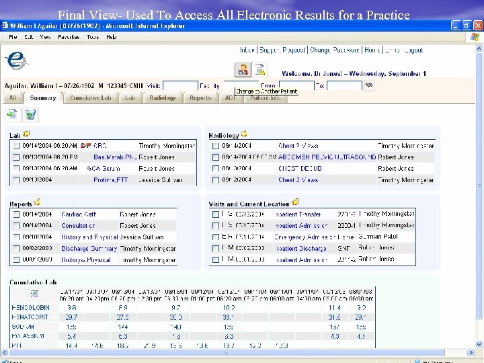This screenshot has height=363, width=484.
Task: Check the CHEST DECUB row checkbox
Action: pos(216,169)
